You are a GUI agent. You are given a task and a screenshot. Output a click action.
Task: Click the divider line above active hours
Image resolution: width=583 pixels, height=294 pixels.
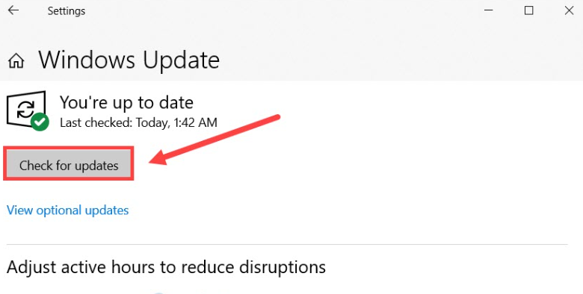click(x=287, y=245)
